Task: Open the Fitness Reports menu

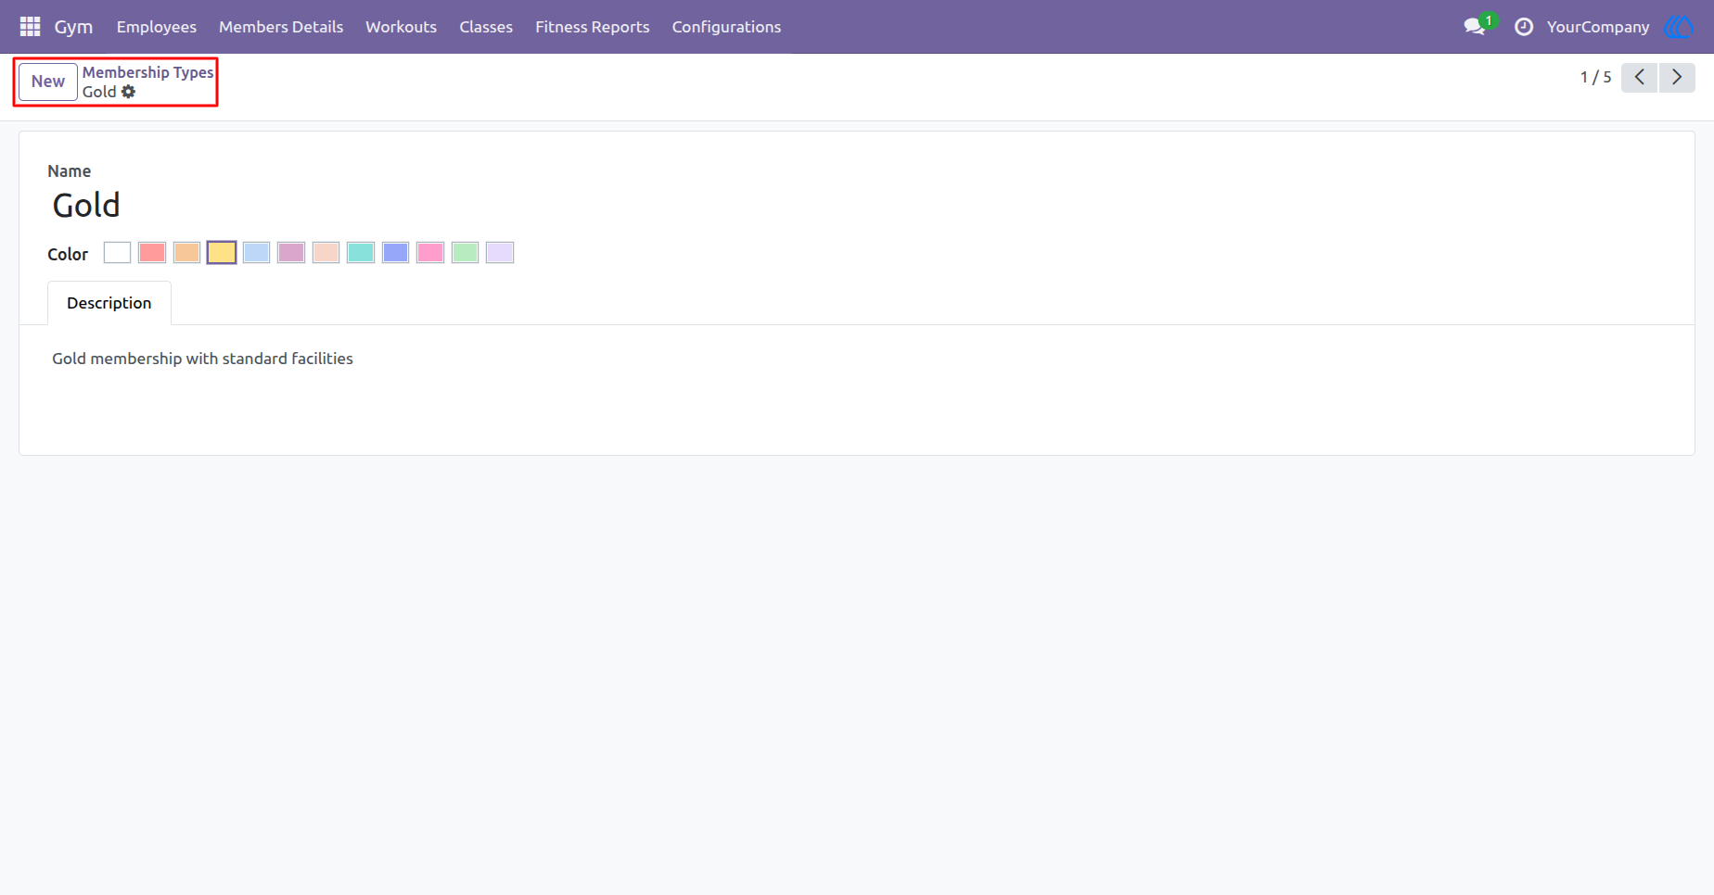Action: coord(593,27)
